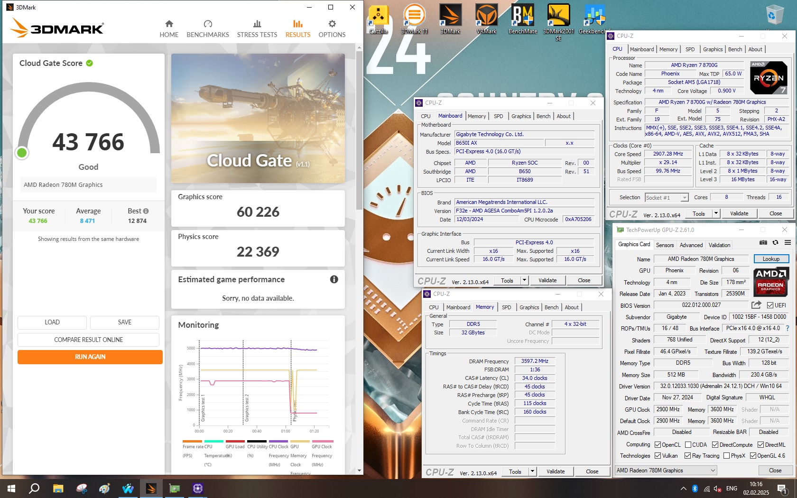Select the Graphics tab in the Memory CPU-Z window
The image size is (797, 498).
click(529, 307)
